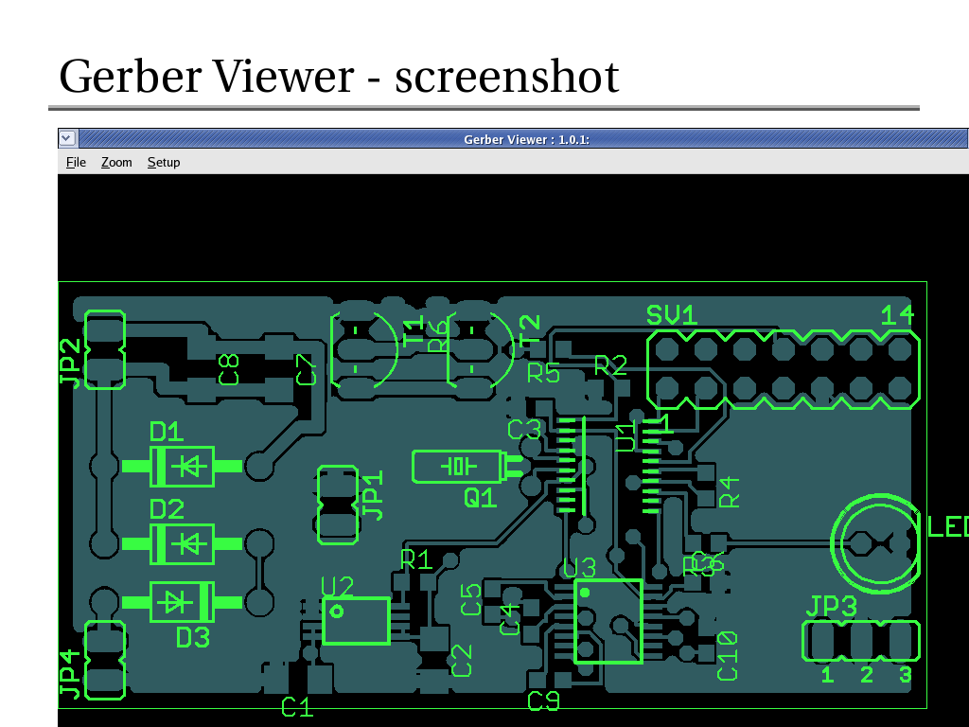
Task: Click the U1 IC pin rows
Action: [x=609, y=466]
